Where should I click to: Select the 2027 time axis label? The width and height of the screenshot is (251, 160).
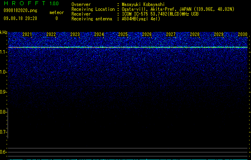171,34
